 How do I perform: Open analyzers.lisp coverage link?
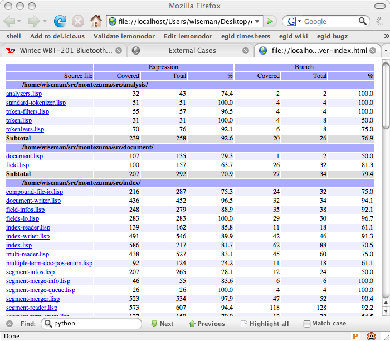tap(24, 94)
